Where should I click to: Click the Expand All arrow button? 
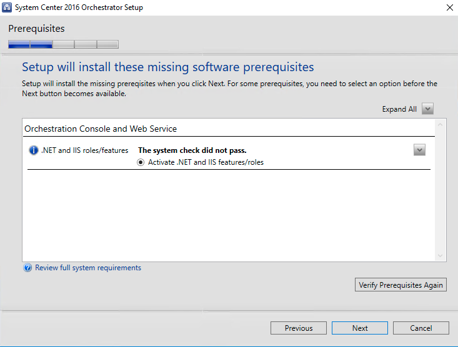[x=427, y=109]
